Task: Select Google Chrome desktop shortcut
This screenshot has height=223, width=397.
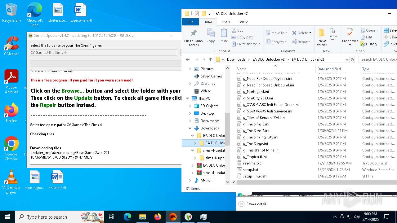Action: pyautogui.click(x=11, y=149)
